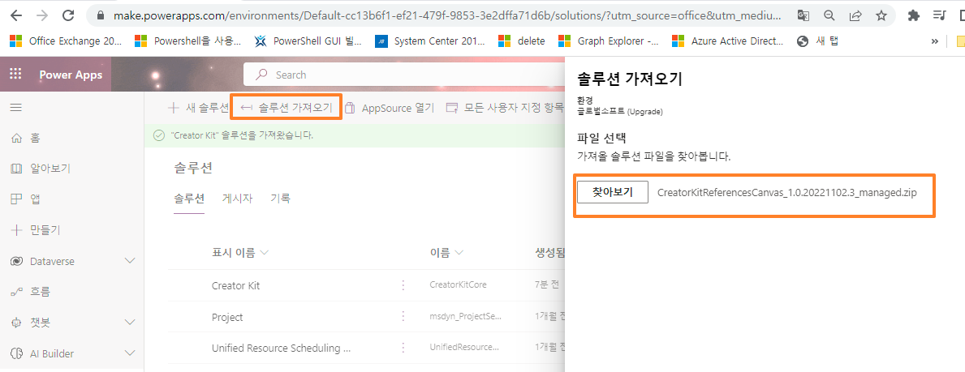965x372 pixels.
Task: Open Azure Active Direct... bookmark
Action: tap(727, 41)
